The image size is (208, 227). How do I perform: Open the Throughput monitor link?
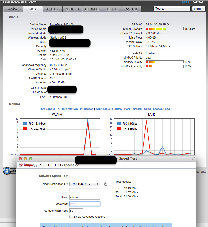(x=47, y=109)
